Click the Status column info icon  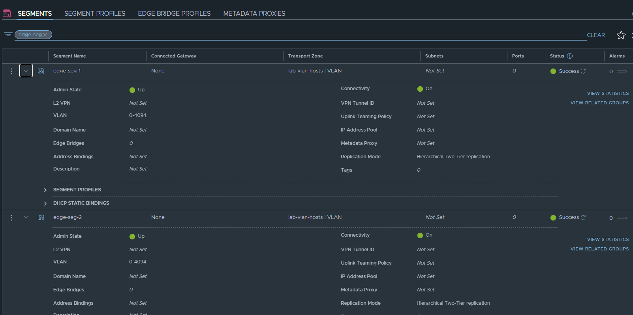[x=570, y=56]
